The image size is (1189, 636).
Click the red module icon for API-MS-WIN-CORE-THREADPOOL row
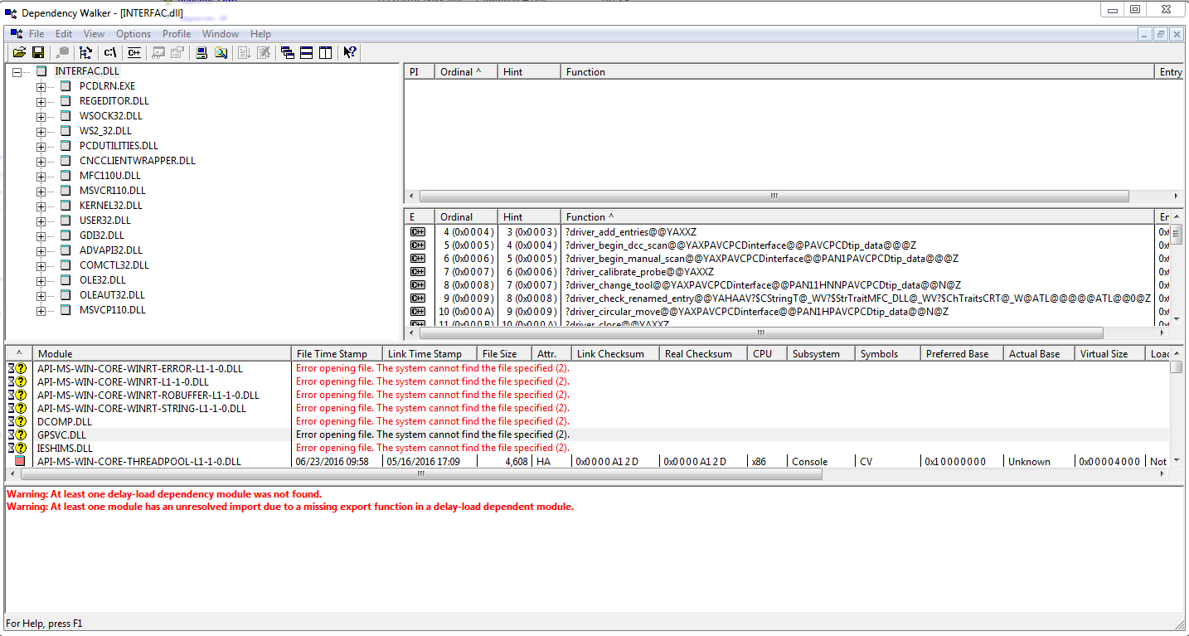pyautogui.click(x=20, y=461)
